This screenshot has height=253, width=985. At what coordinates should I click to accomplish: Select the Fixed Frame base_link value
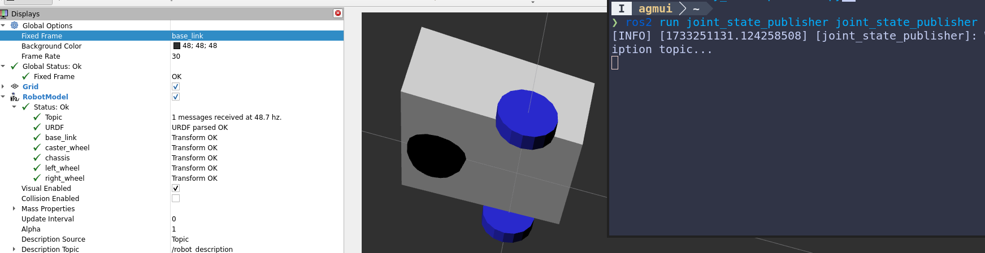pyautogui.click(x=188, y=36)
